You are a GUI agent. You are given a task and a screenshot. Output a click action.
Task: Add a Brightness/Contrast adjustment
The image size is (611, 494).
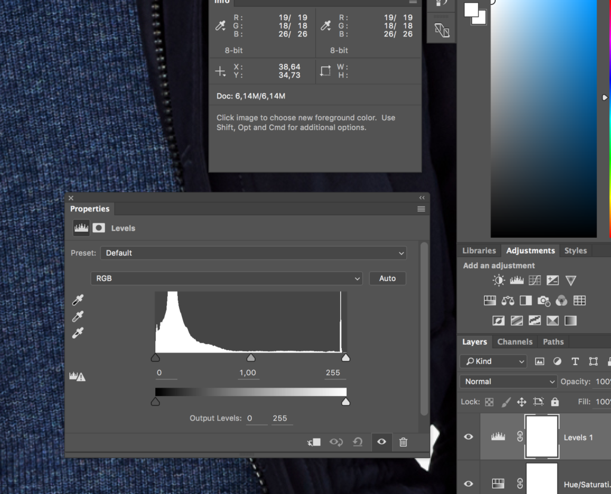[x=499, y=280]
